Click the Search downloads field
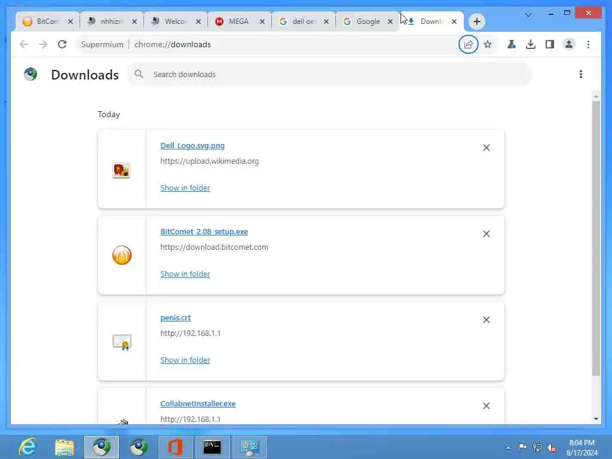 330,74
